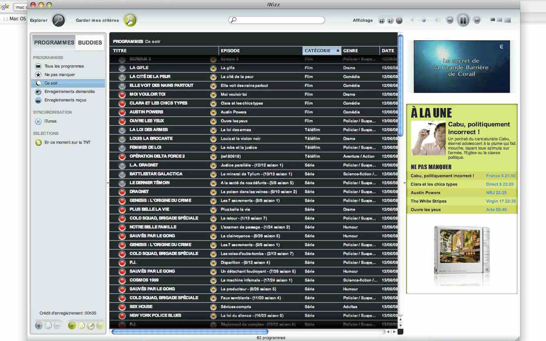Open Cabu, politiquement incorrect ! in Ne pas manquer
This screenshot has width=546, height=341.
pos(462,176)
